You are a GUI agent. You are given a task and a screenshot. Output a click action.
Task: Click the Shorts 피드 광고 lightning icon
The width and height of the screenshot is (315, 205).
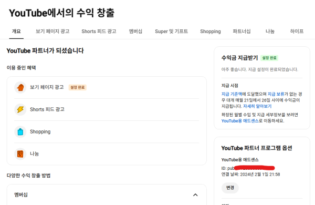point(20,109)
